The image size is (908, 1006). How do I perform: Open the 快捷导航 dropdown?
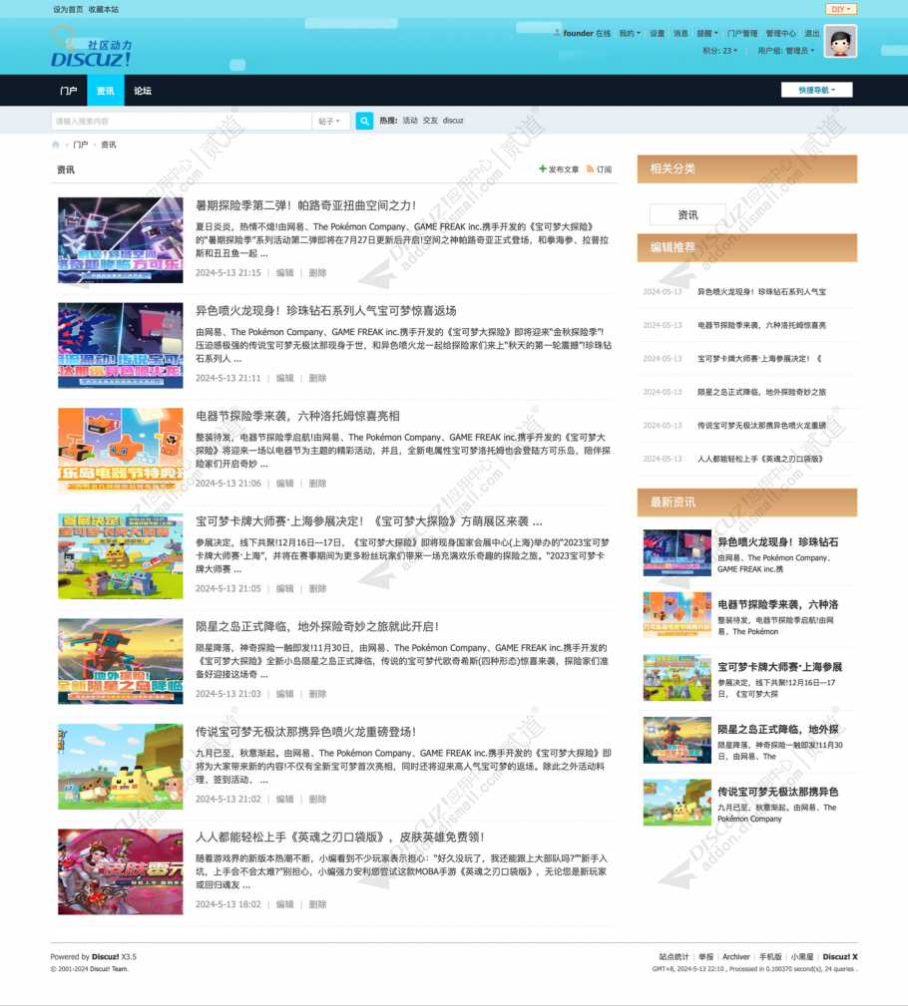(x=817, y=90)
